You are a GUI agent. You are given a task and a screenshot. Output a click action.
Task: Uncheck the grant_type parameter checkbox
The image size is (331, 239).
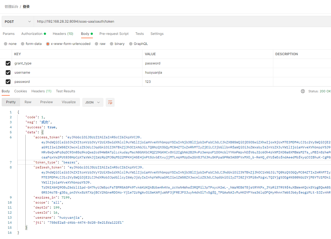(x=8, y=63)
